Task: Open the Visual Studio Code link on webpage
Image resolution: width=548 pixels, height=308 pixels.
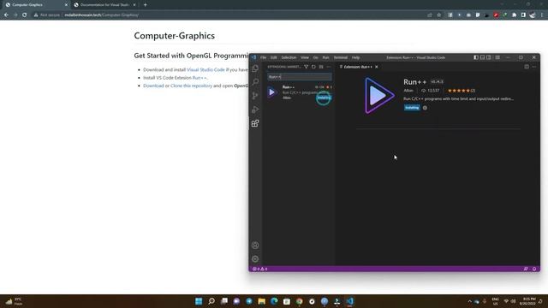Action: pos(205,70)
